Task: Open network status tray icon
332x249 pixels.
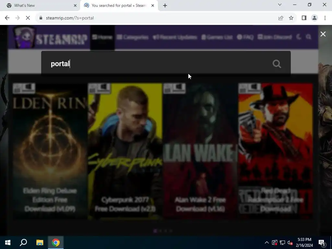Action: click(282, 243)
